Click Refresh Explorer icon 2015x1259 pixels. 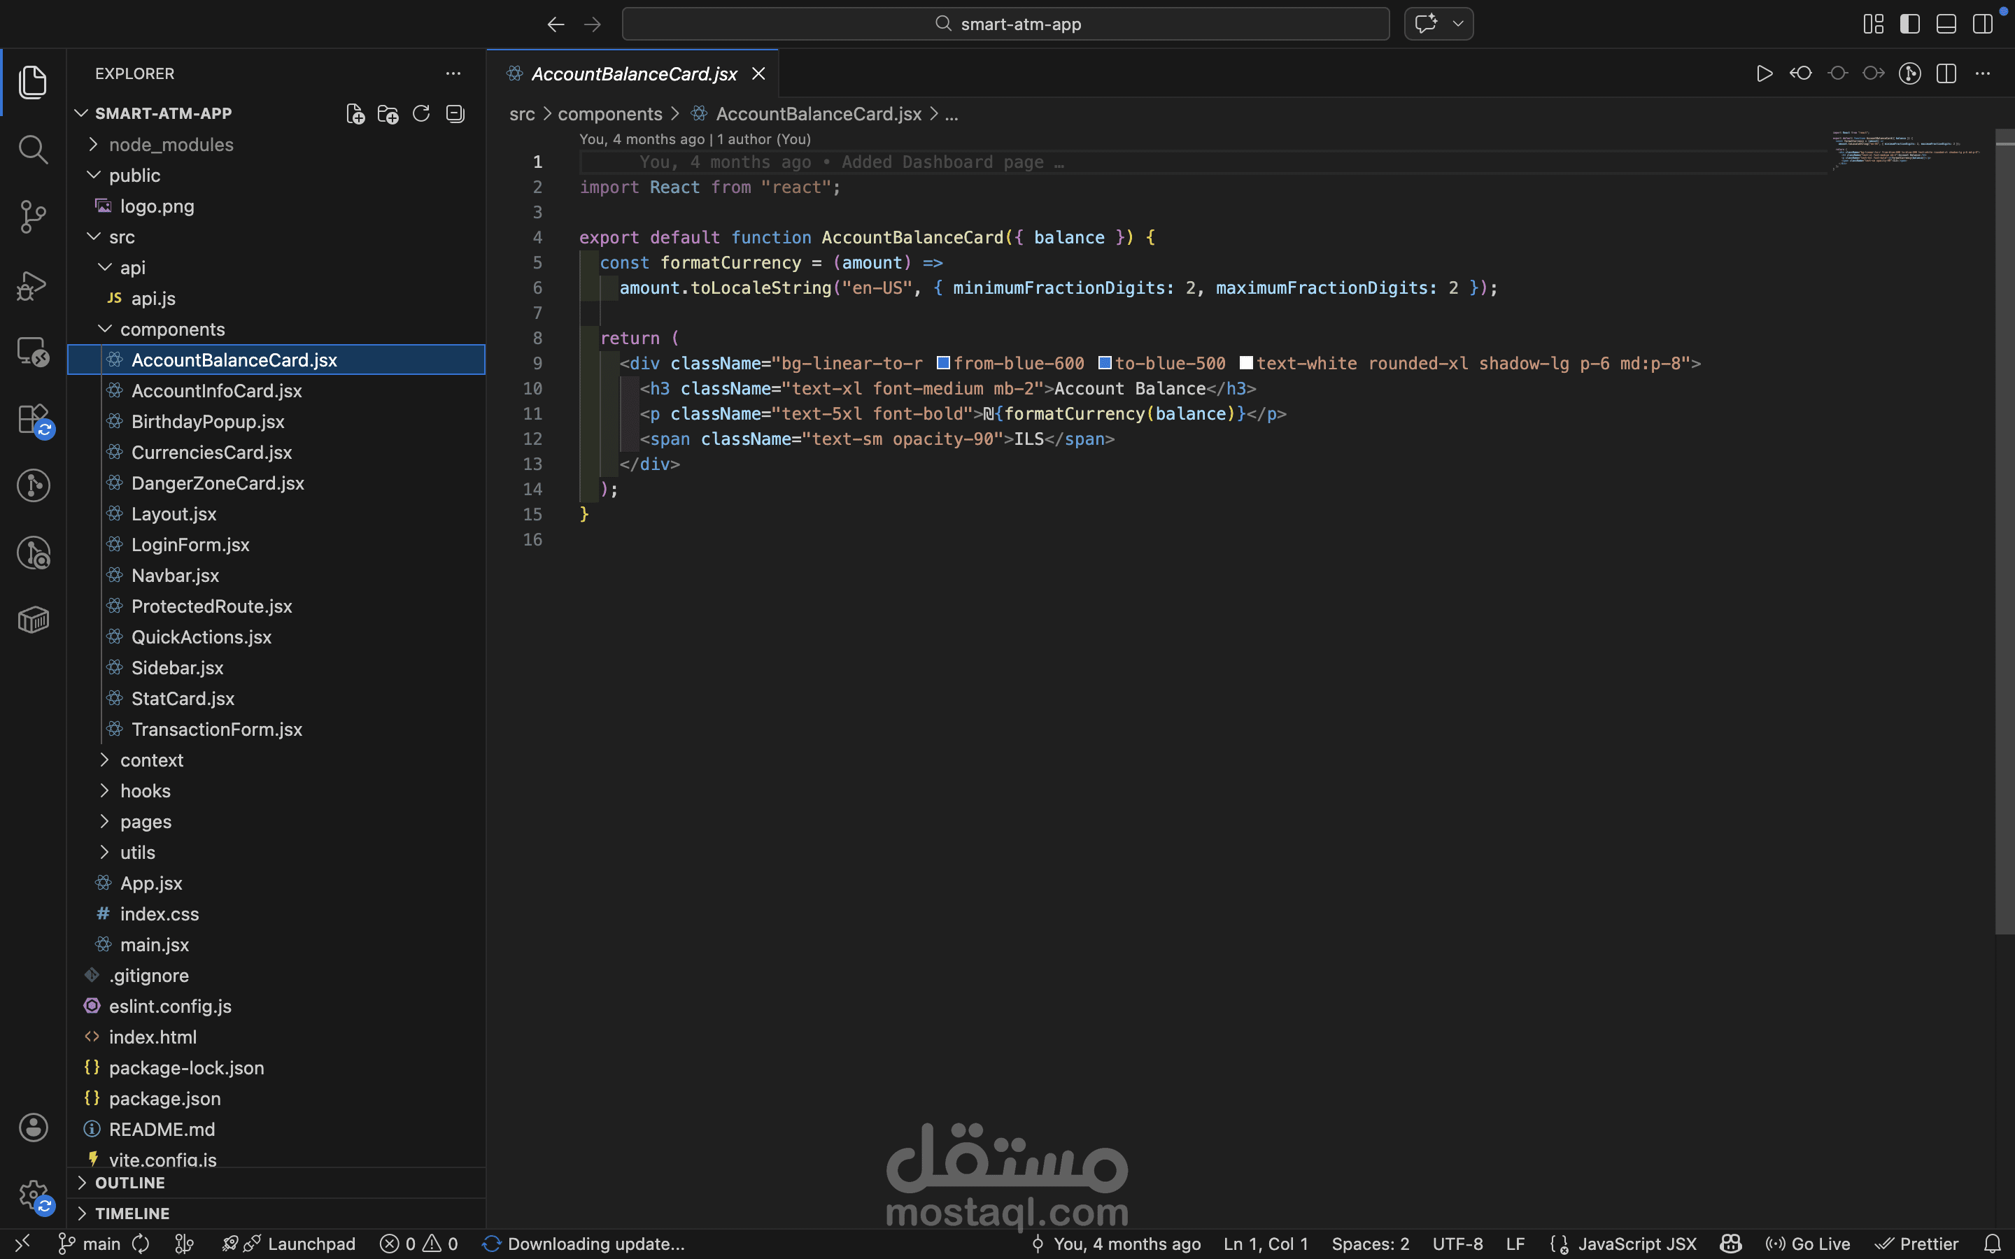[421, 114]
